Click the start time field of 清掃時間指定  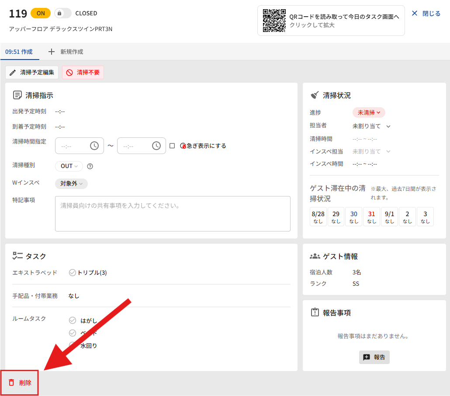[80, 146]
